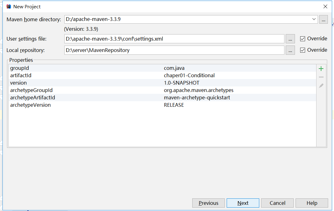Click the value com.java

174,68
